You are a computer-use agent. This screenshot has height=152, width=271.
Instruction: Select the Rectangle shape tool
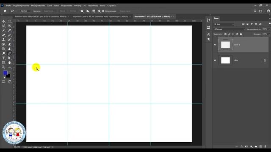pyautogui.click(x=3, y=62)
